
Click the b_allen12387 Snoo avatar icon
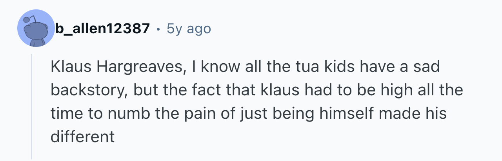click(x=36, y=29)
